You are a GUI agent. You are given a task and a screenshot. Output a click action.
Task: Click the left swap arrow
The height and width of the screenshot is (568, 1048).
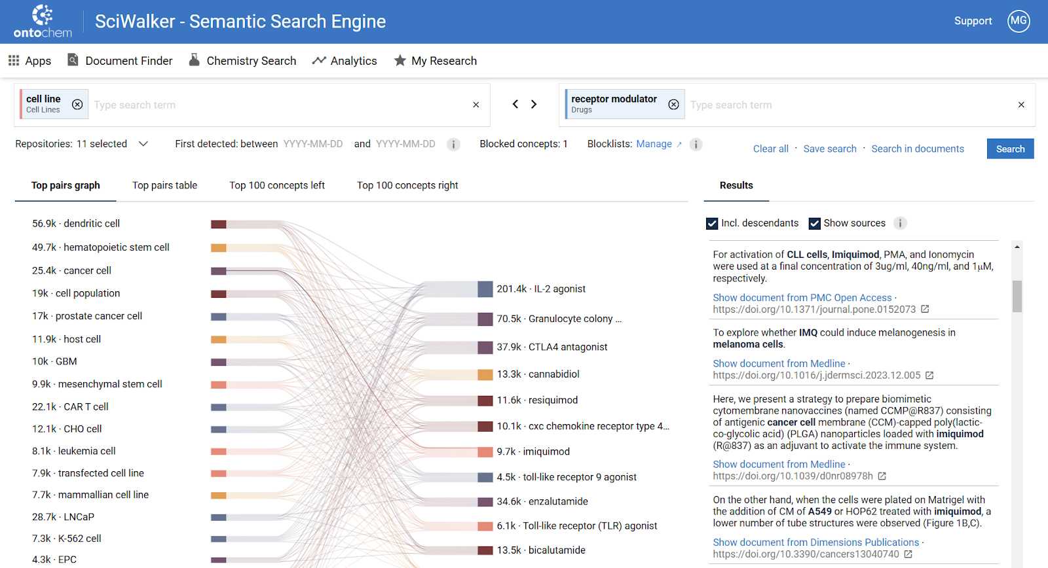point(515,104)
